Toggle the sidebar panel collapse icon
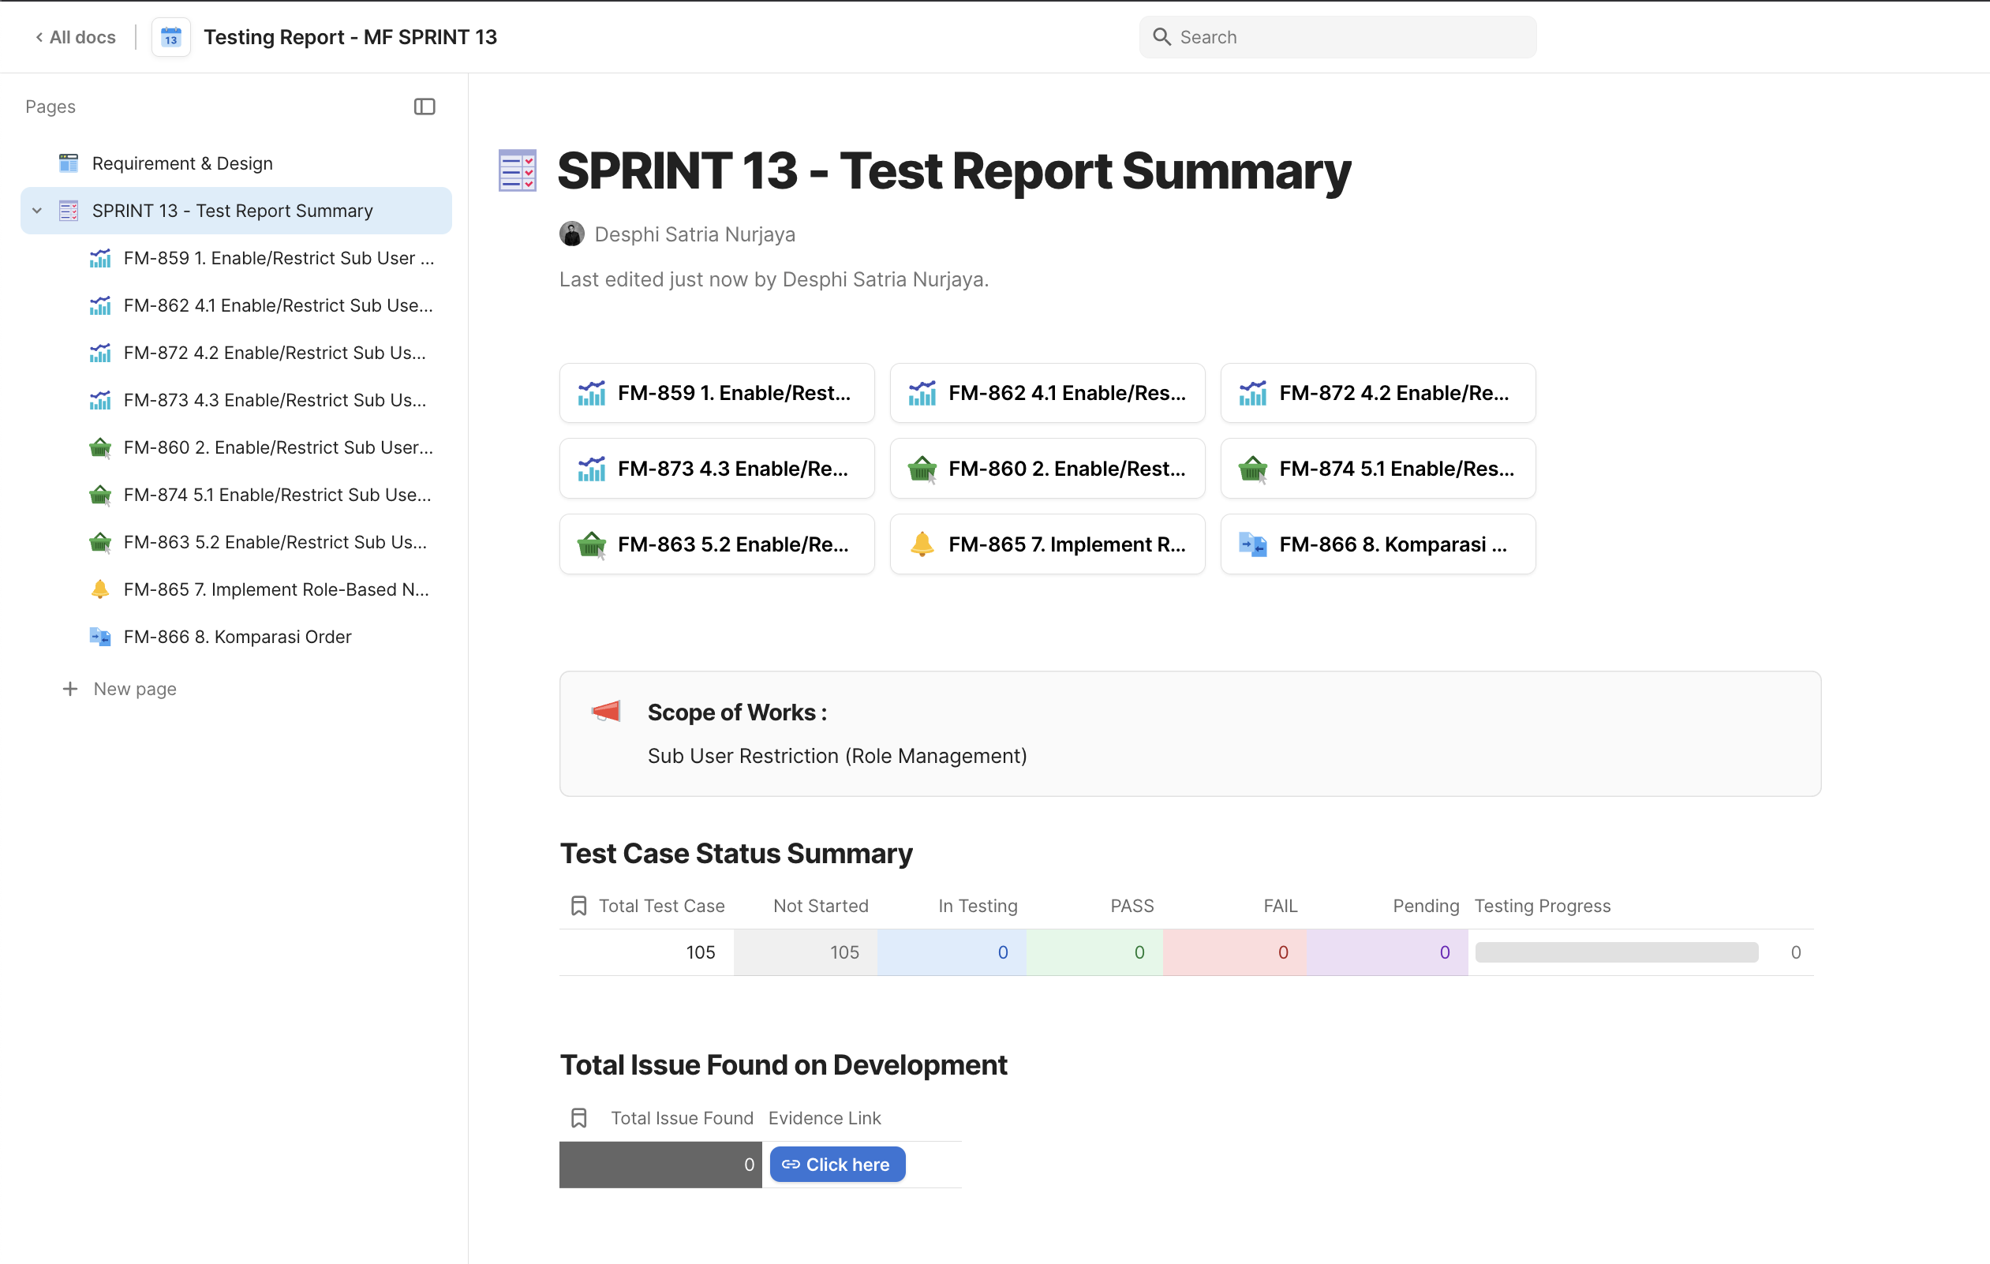Viewport: 1990px width, 1264px height. tap(424, 107)
